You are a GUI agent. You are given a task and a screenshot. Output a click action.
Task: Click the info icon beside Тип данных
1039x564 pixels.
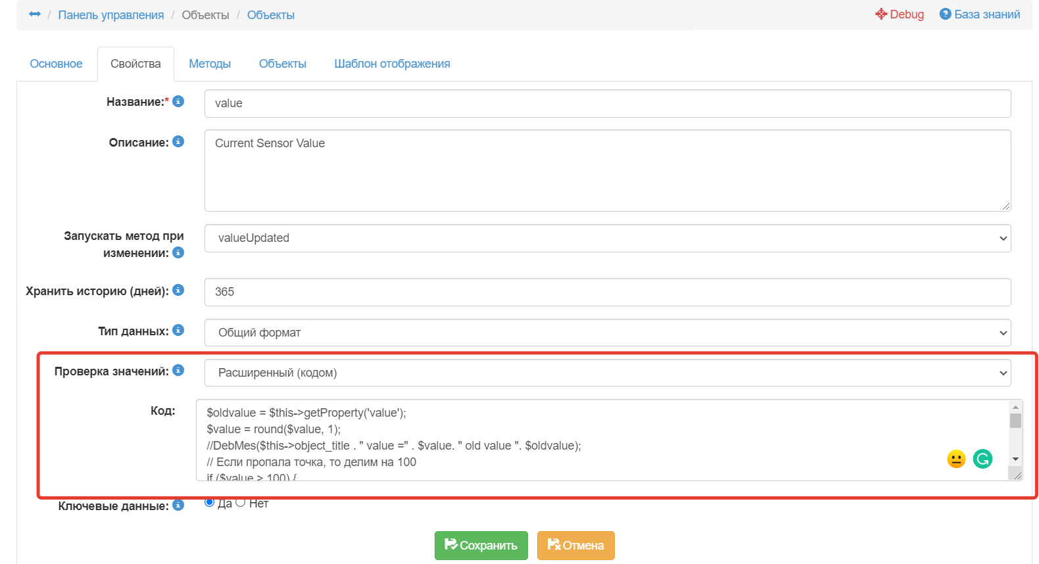pos(178,331)
